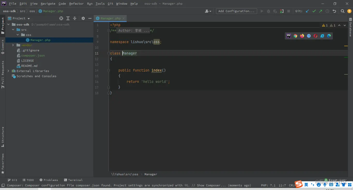Open the Git bottom tool window
The width and height of the screenshot is (353, 190).
pos(12,180)
